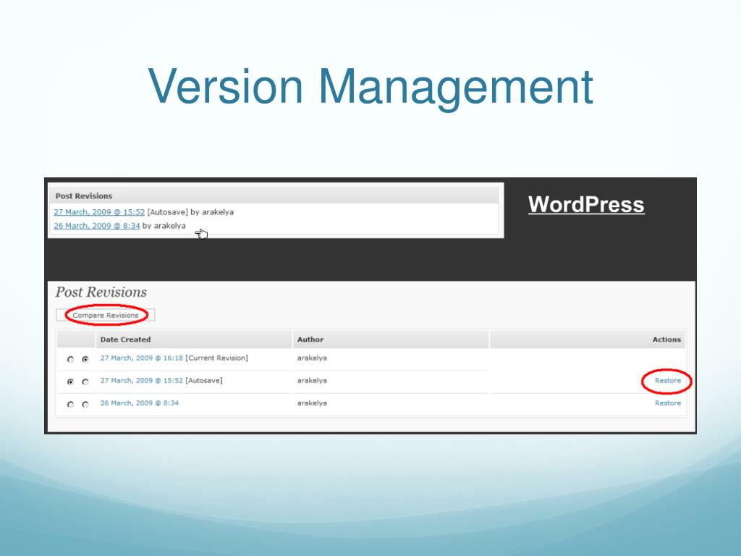Viewport: 741px width, 556px height.
Task: Open 26 March, 2009 @ 8:34 link in revisions table
Action: point(140,403)
